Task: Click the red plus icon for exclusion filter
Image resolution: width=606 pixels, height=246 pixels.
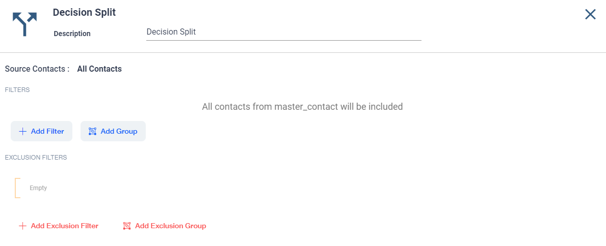Action: (x=22, y=226)
